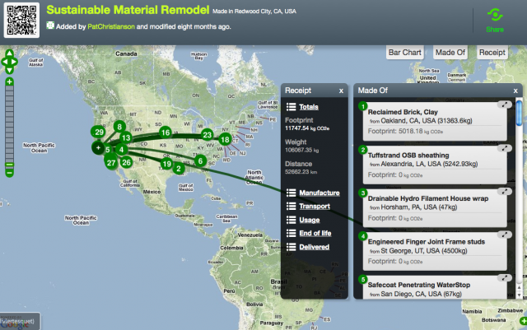This screenshot has height=330, width=527.
Task: Pan the map up with arrow control
Action: 9,52
